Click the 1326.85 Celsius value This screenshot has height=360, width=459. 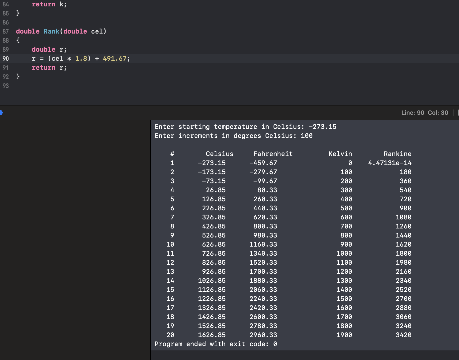(212, 308)
